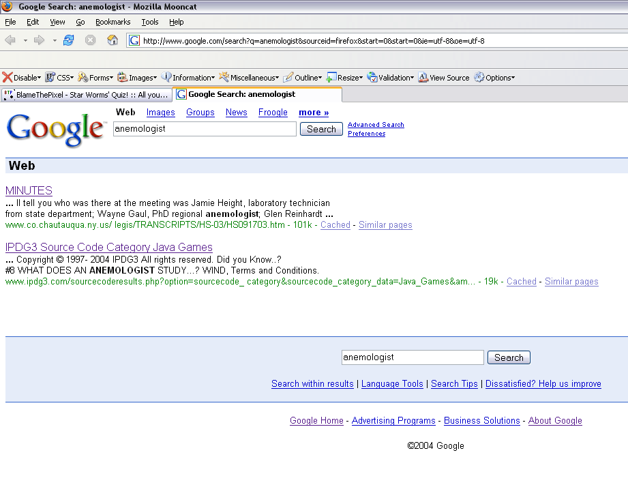This screenshot has width=628, height=485.
Task: Open the Options developer toolbar menu
Action: pyautogui.click(x=494, y=77)
